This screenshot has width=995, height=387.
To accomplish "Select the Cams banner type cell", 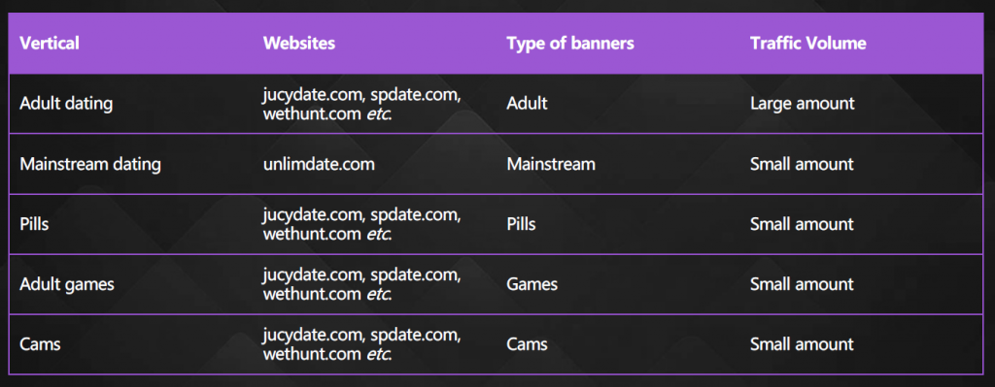I will coord(527,344).
